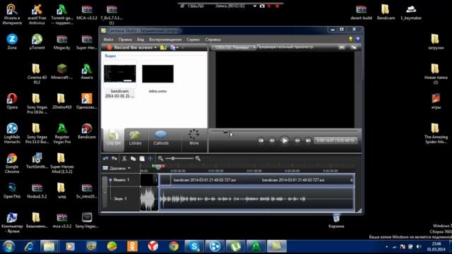Open Chrome from the taskbar
This screenshot has height=254, width=452.
click(x=174, y=246)
